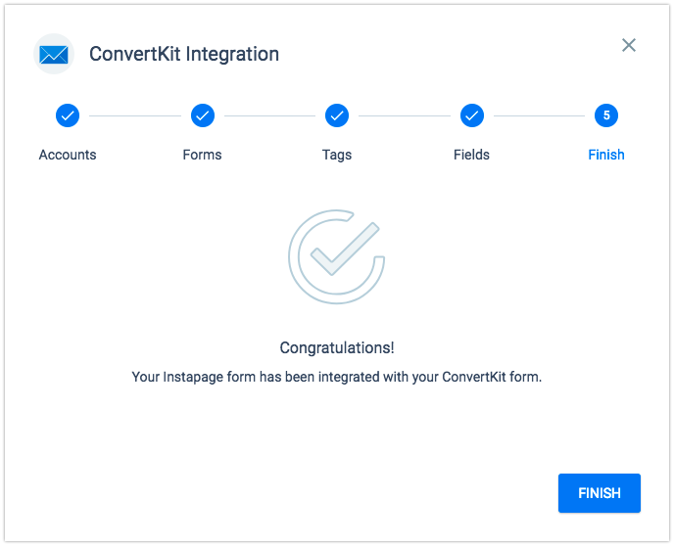The image size is (674, 546).
Task: Click the Congratulations! heading
Action: pyautogui.click(x=337, y=347)
